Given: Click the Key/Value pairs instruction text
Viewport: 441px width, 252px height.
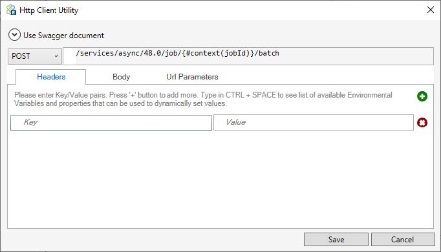Looking at the screenshot, I should pos(203,99).
